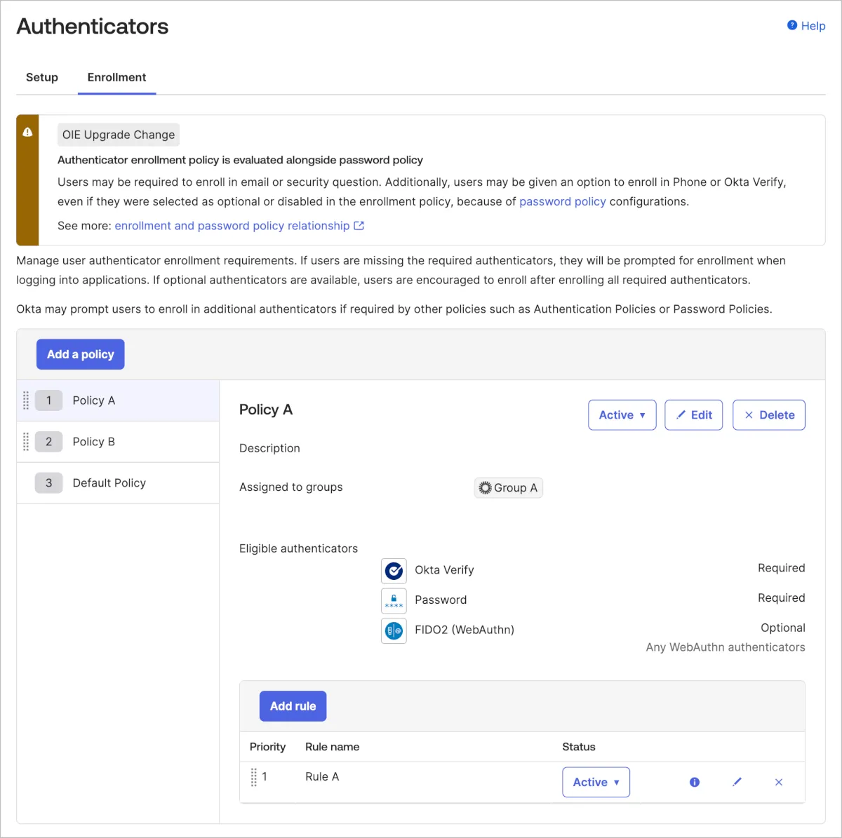The height and width of the screenshot is (838, 842).
Task: Select the Enrollment tab
Action: coord(116,77)
